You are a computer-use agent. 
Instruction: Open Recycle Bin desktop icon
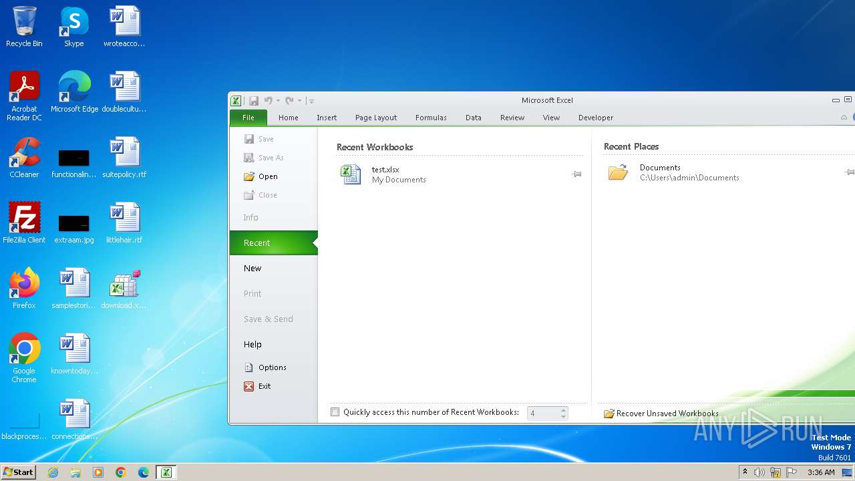coord(24,27)
